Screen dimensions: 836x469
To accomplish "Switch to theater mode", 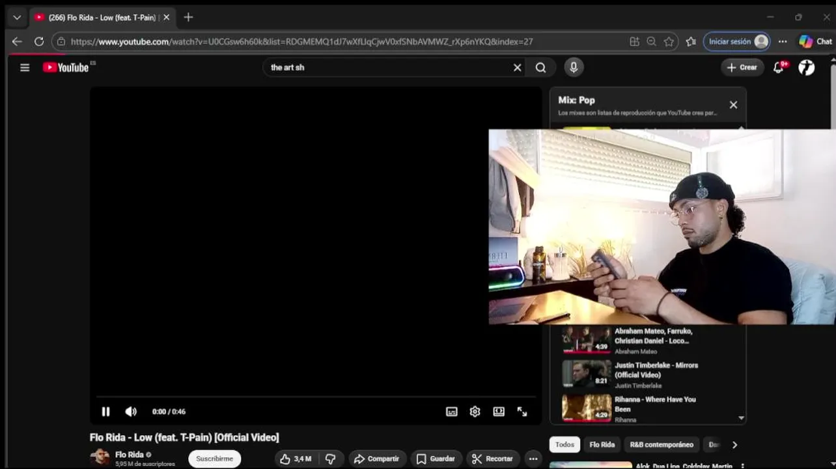I will tap(499, 411).
